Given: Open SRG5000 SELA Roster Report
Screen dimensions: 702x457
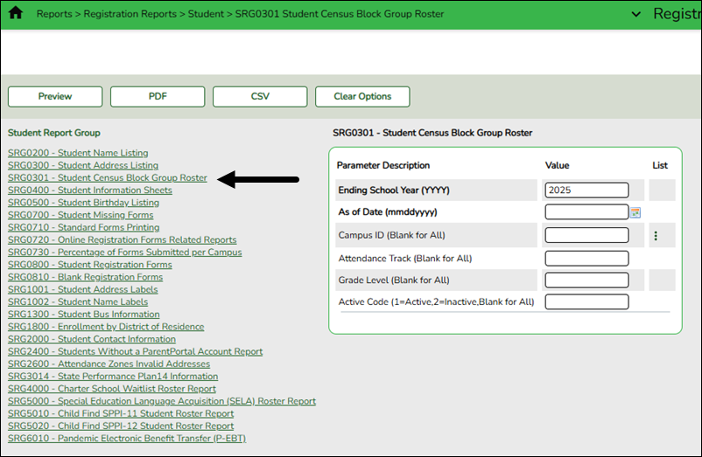Looking at the screenshot, I should click(162, 401).
